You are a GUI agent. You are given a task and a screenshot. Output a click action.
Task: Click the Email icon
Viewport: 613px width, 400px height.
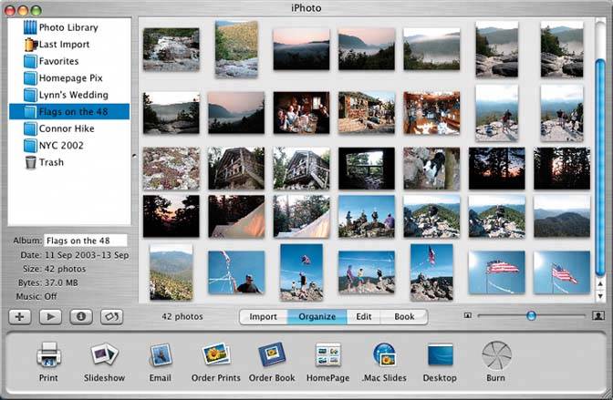click(x=161, y=355)
